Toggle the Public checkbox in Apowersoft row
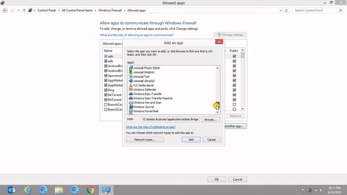This screenshot has width=347, height=195. [234, 76]
